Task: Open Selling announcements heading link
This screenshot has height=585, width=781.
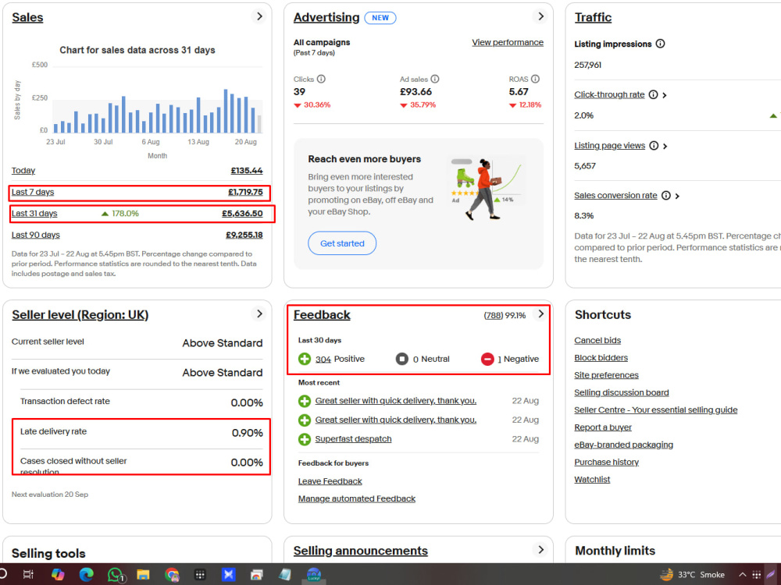Action: [360, 551]
